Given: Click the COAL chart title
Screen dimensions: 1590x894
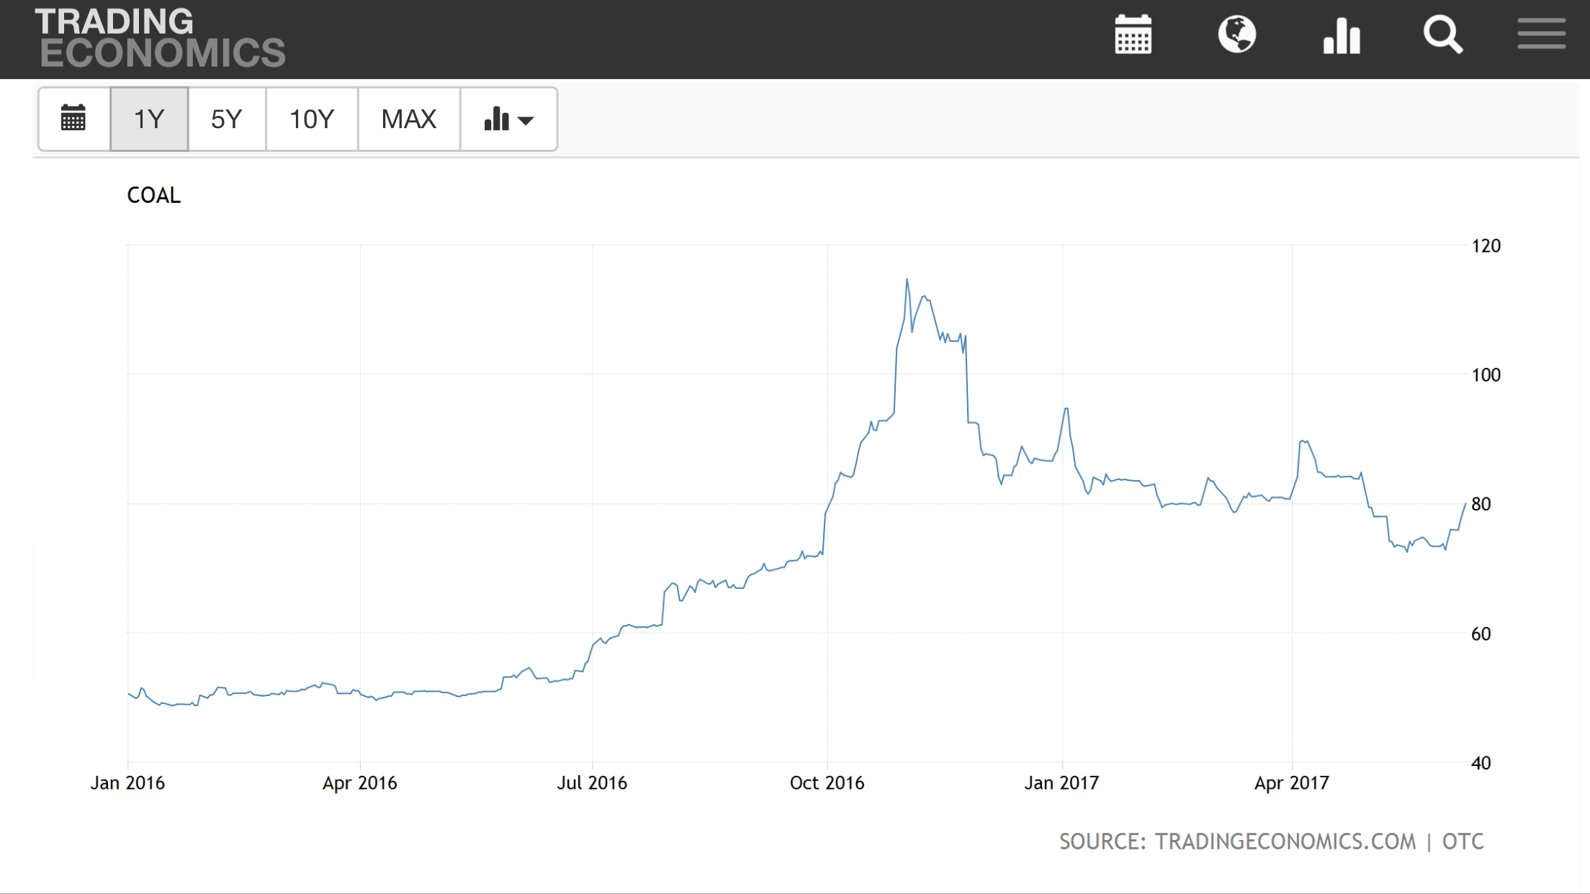Looking at the screenshot, I should [153, 195].
